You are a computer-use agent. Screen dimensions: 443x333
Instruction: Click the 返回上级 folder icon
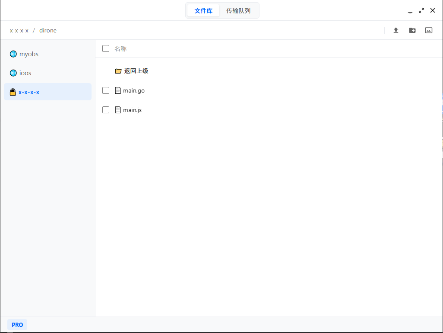[118, 71]
